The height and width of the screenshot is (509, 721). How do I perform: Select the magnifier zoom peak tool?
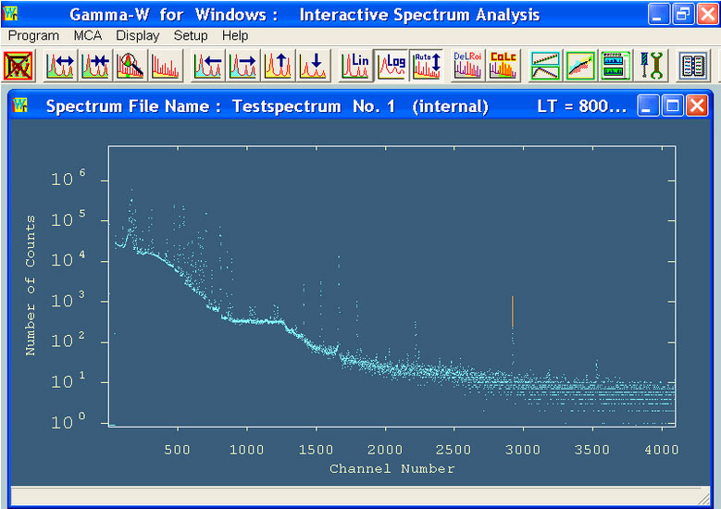pos(131,66)
